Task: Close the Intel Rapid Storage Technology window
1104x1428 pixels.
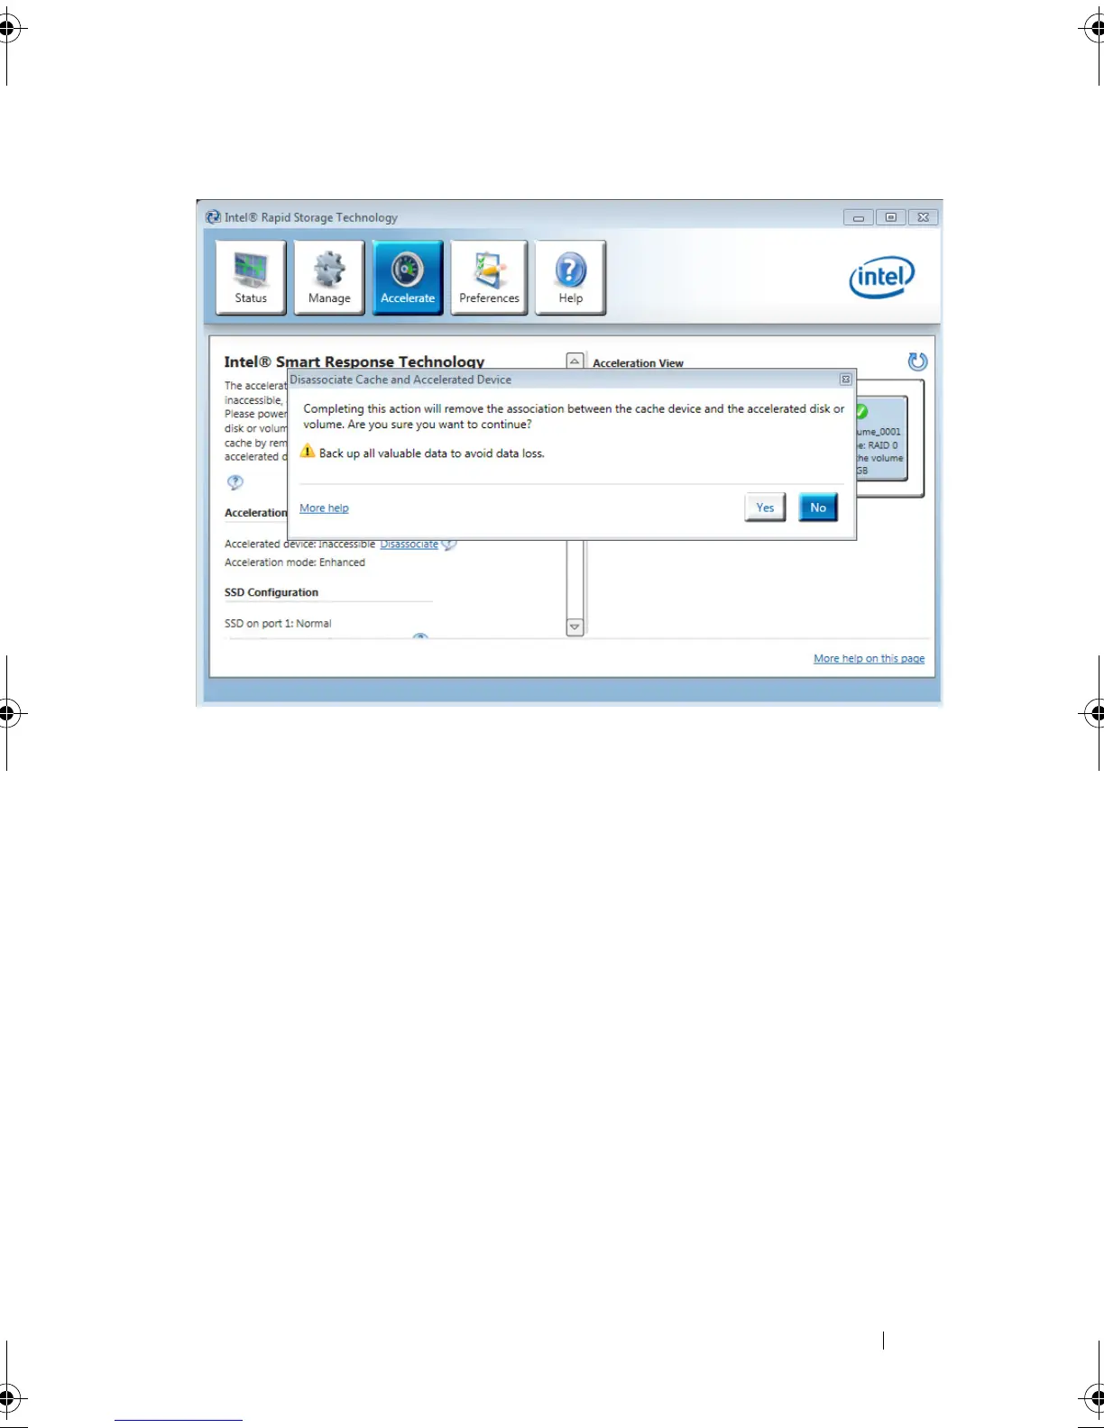Action: point(923,217)
